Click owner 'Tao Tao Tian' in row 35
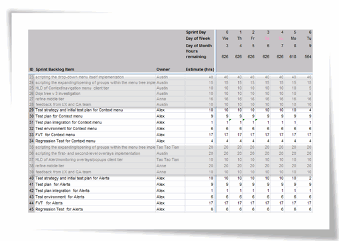The height and width of the screenshot is (241, 339). tap(168, 147)
